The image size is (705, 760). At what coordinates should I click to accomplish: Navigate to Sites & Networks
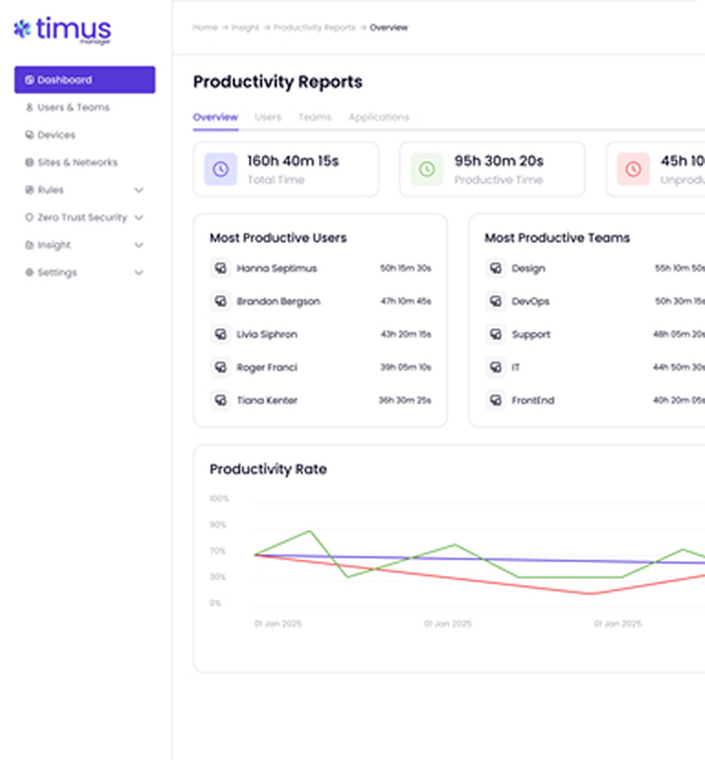(x=78, y=163)
